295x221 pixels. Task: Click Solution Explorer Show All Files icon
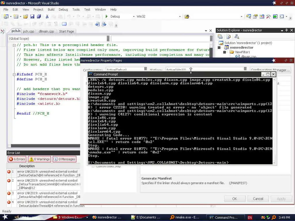click(x=228, y=37)
